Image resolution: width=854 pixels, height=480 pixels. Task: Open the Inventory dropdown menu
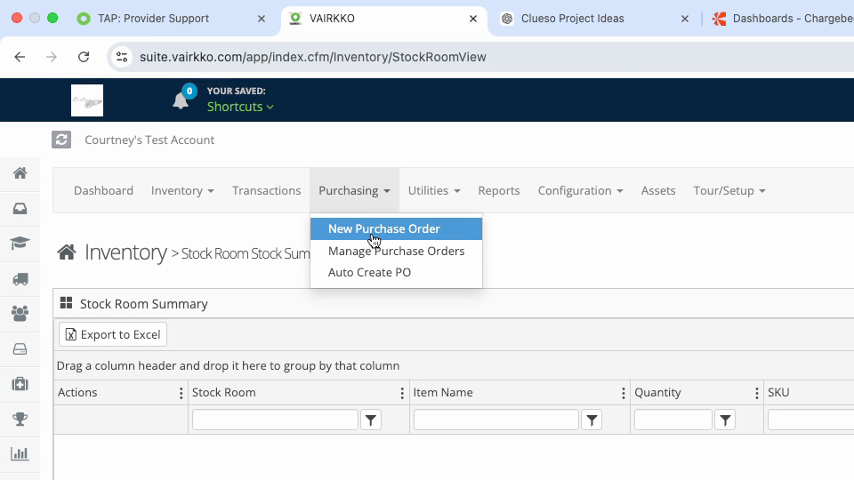point(182,190)
